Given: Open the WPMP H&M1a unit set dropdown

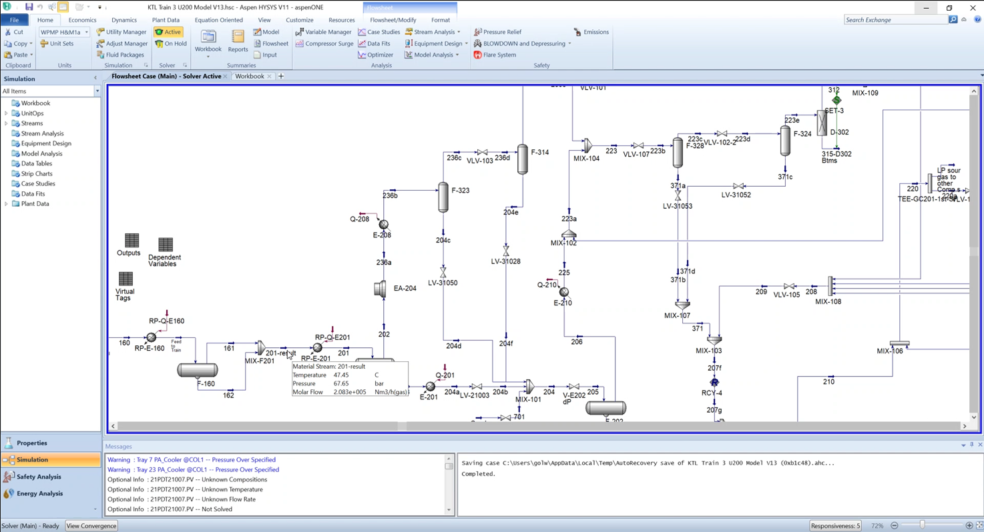Looking at the screenshot, I should (x=86, y=32).
